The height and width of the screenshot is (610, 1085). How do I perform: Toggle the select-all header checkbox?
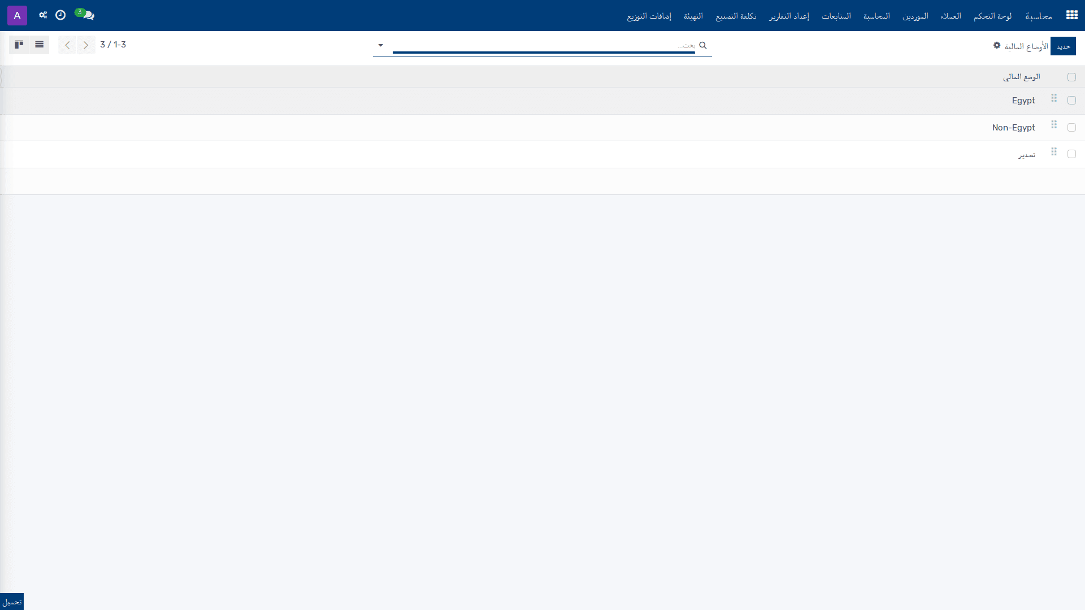[x=1071, y=77]
